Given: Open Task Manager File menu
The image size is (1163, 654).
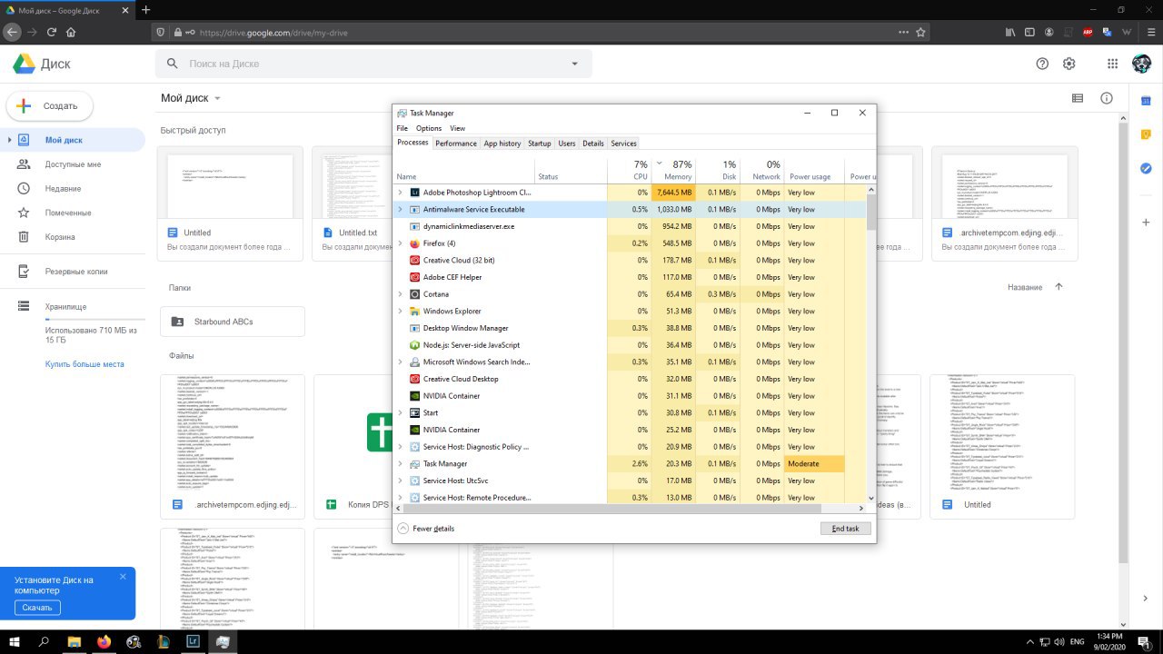Looking at the screenshot, I should (402, 128).
